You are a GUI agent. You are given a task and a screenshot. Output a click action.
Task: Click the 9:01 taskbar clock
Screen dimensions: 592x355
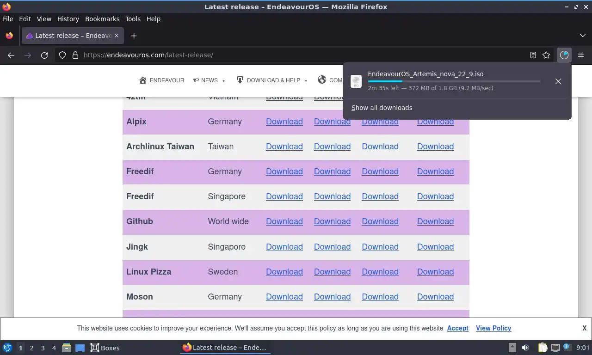[x=583, y=348]
